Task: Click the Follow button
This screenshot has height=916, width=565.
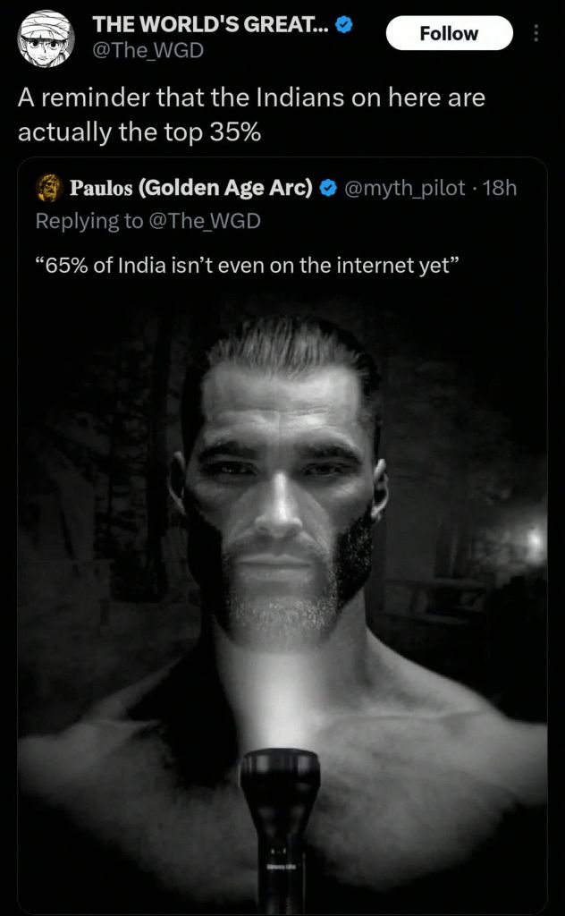Action: click(449, 33)
